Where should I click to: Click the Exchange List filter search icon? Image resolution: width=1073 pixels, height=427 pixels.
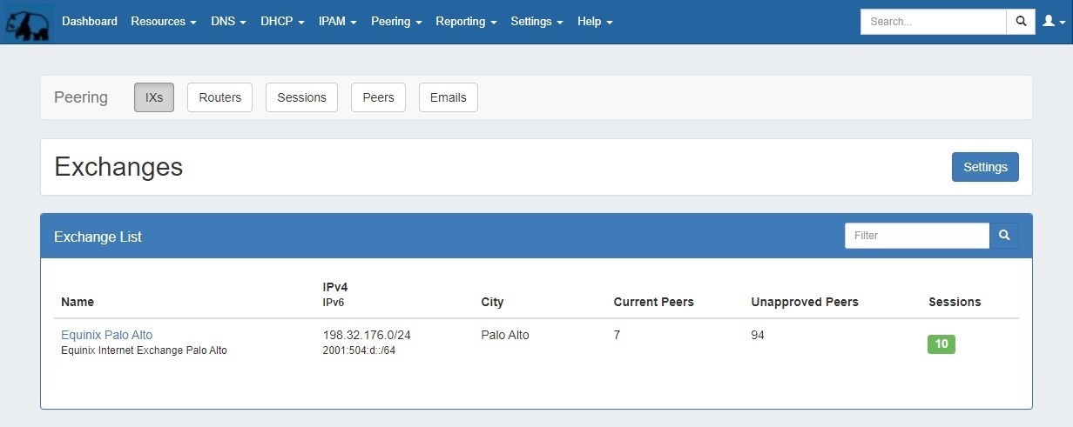(1004, 236)
